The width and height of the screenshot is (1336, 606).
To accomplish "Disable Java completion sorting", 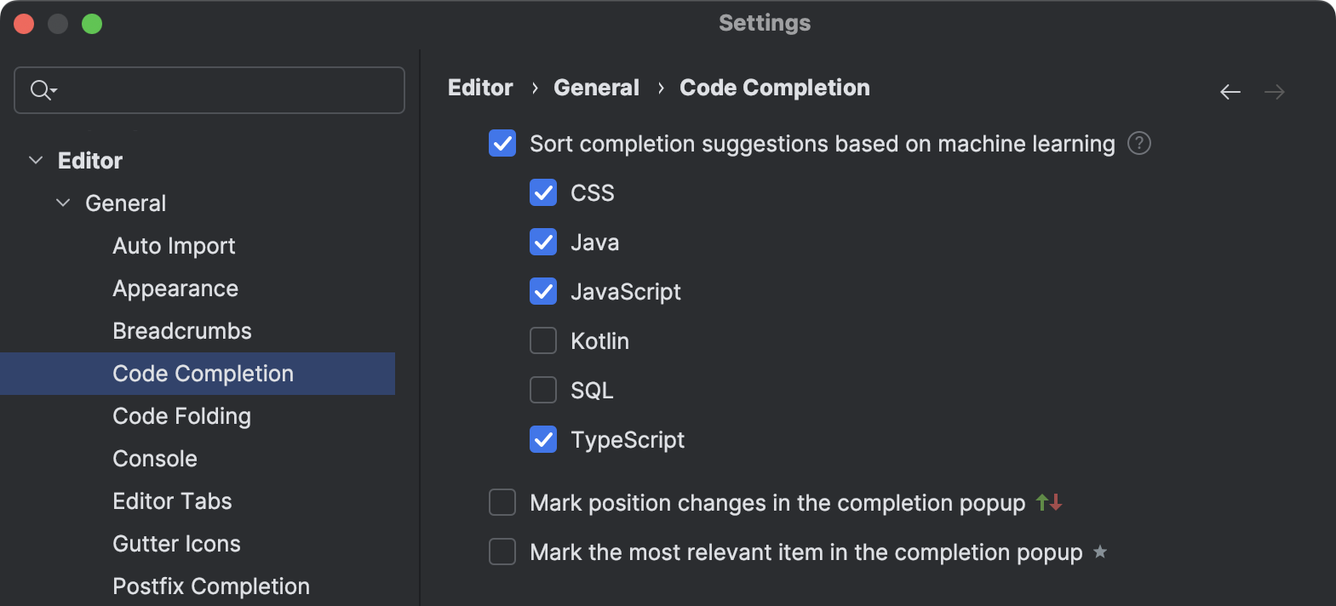I will pos(543,242).
